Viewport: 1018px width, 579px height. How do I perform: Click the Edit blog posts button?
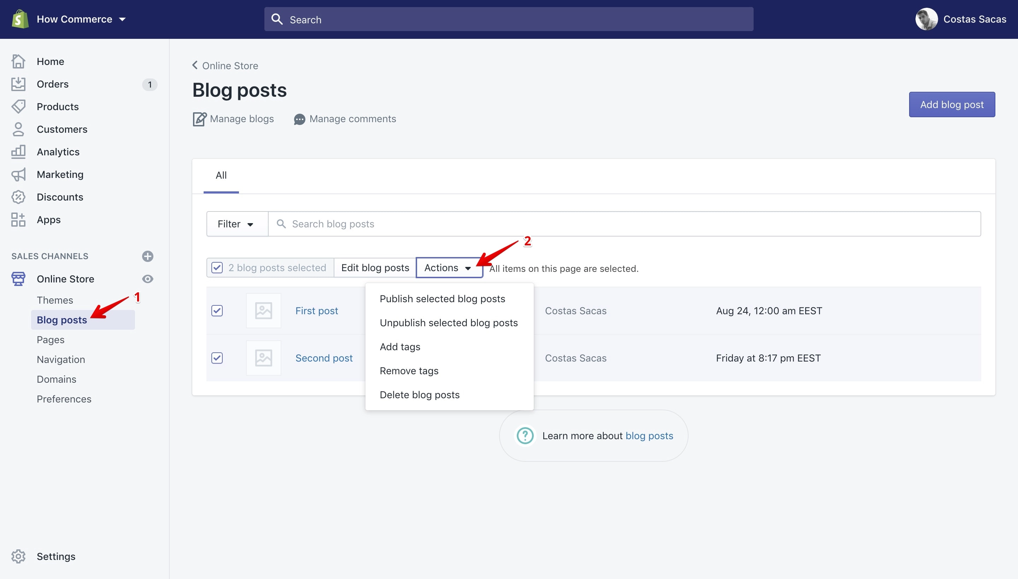[x=375, y=268]
